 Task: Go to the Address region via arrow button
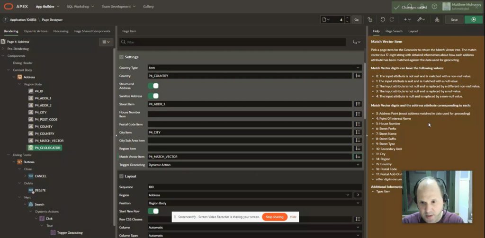(358, 195)
